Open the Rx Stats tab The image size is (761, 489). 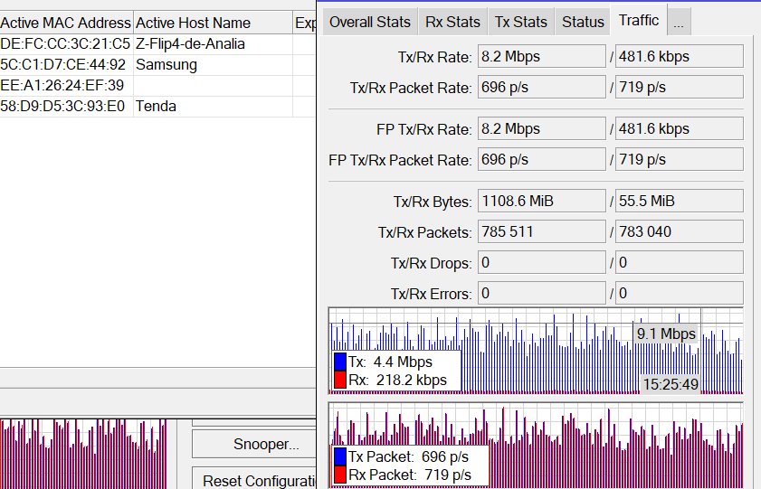coord(452,22)
